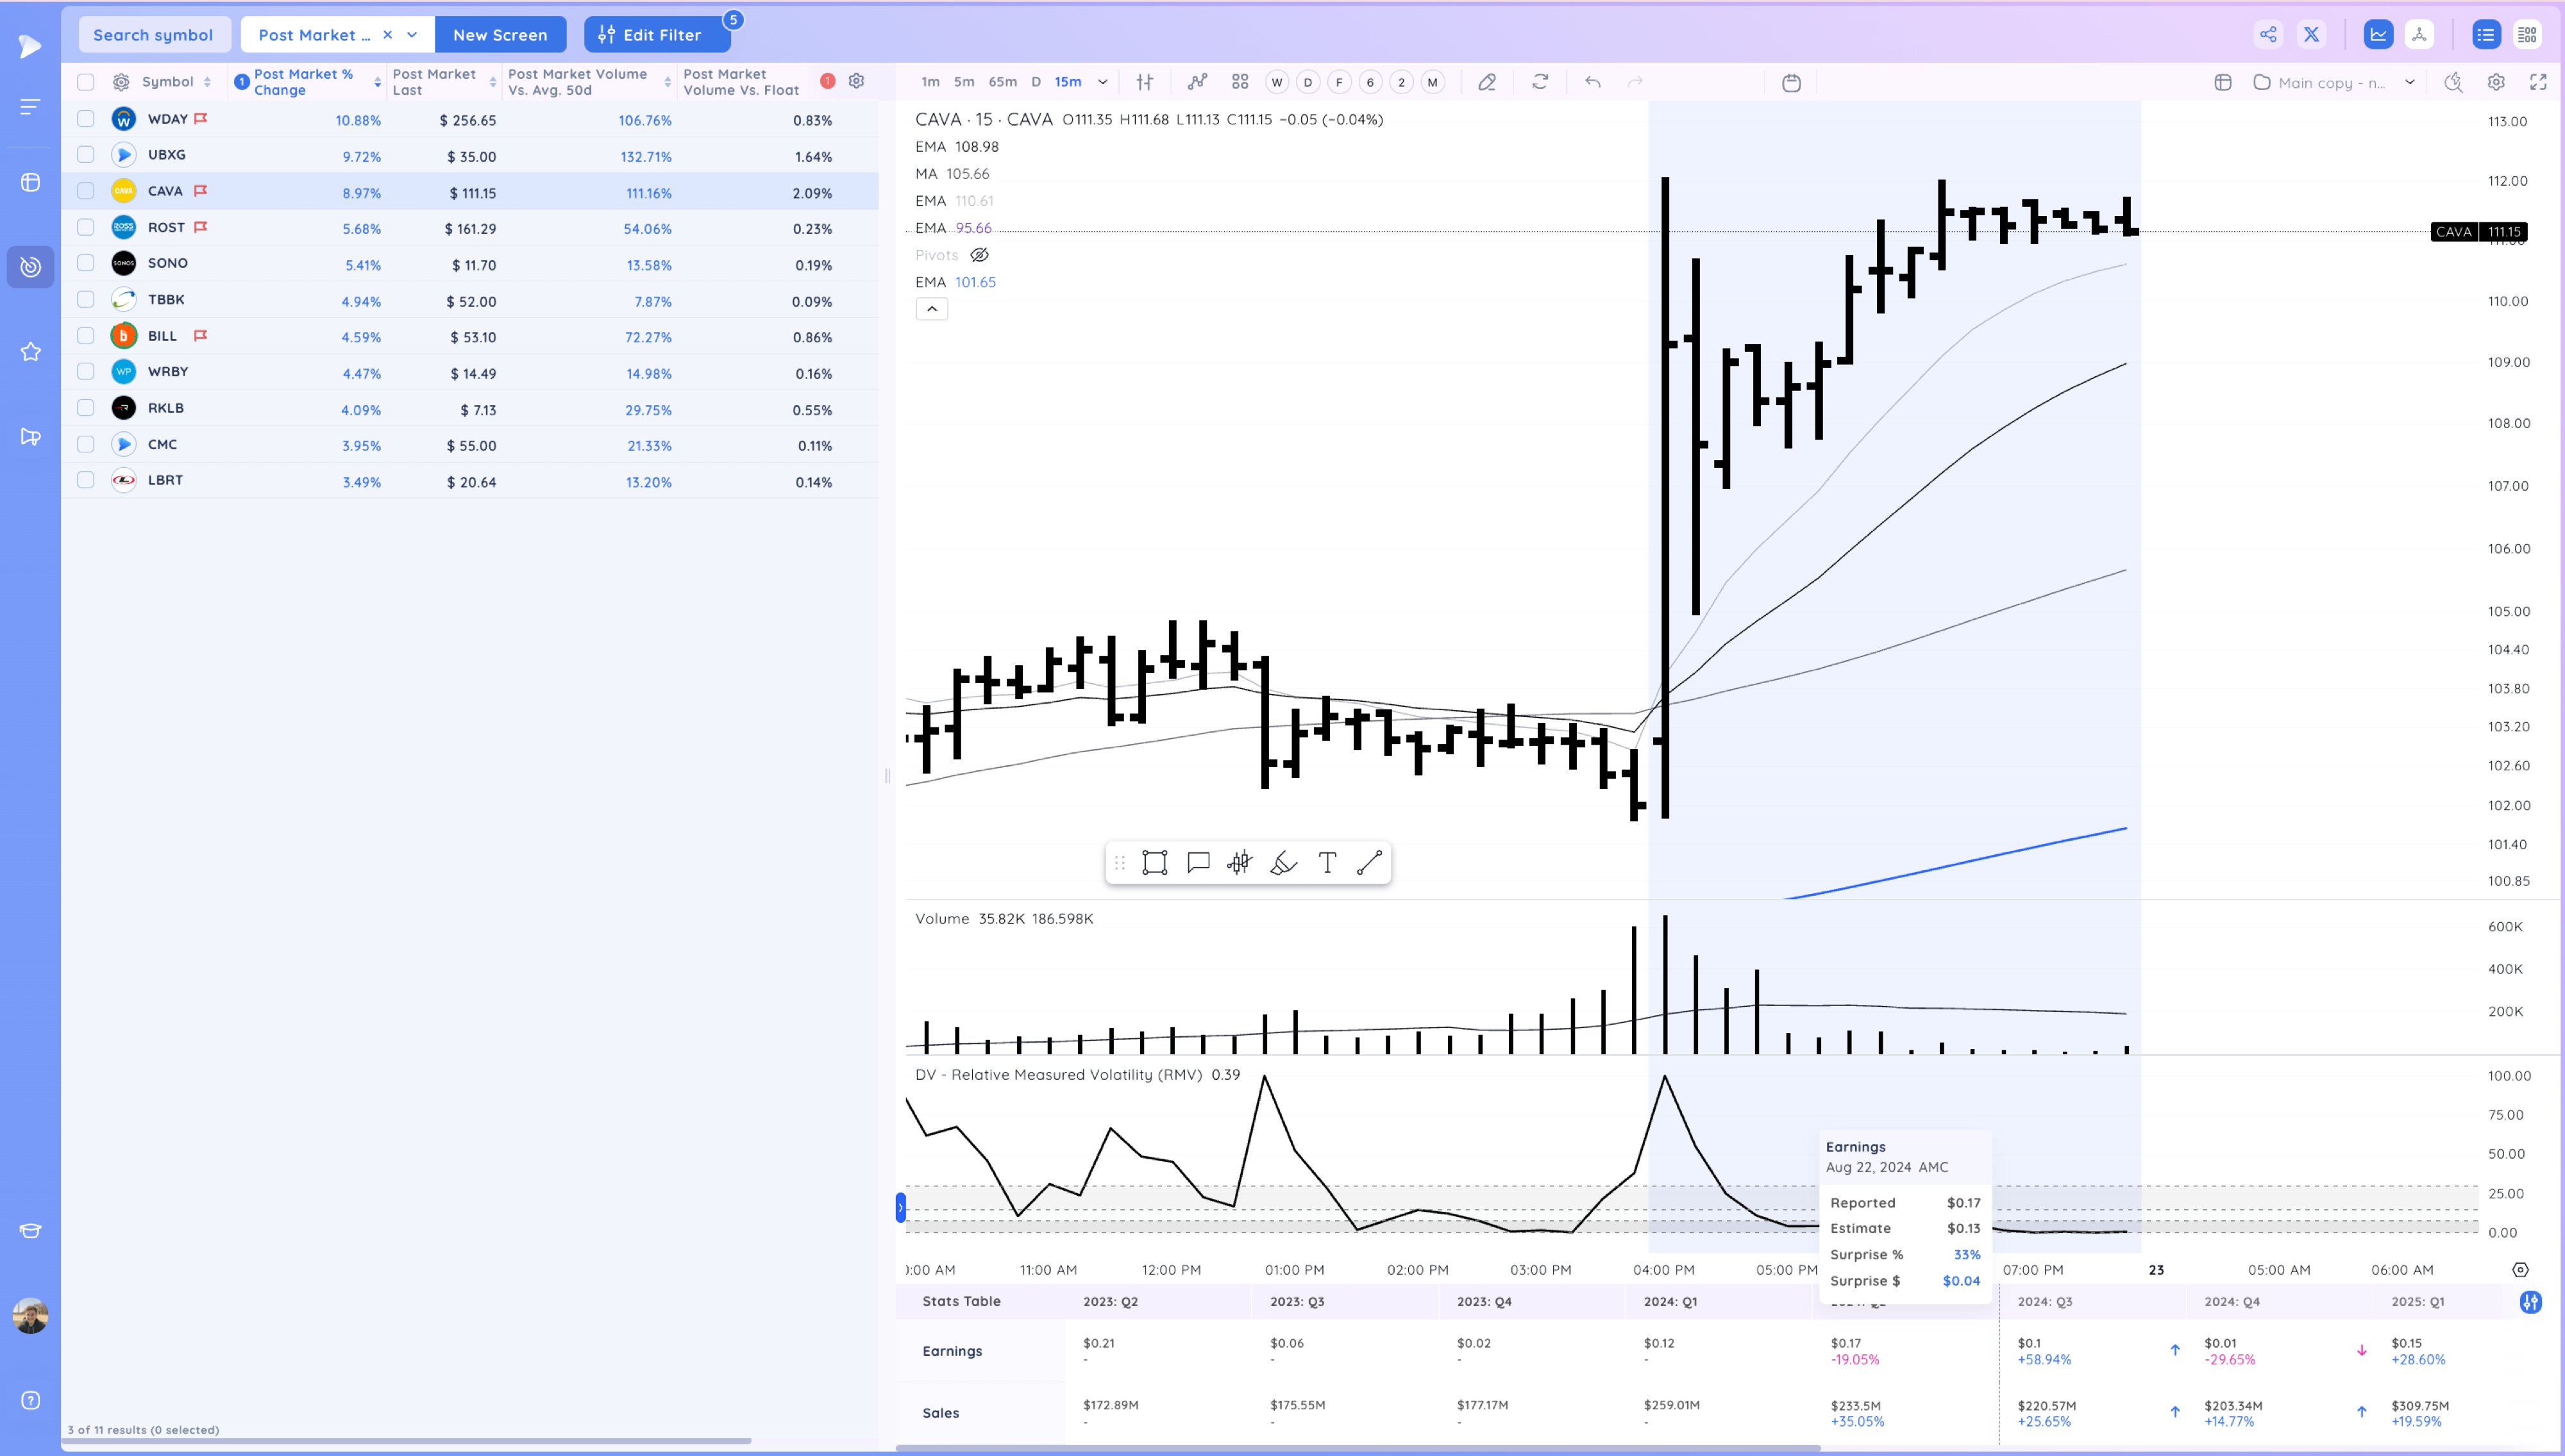The image size is (2565, 1456).
Task: Open the RKLB row in screener
Action: point(470,408)
